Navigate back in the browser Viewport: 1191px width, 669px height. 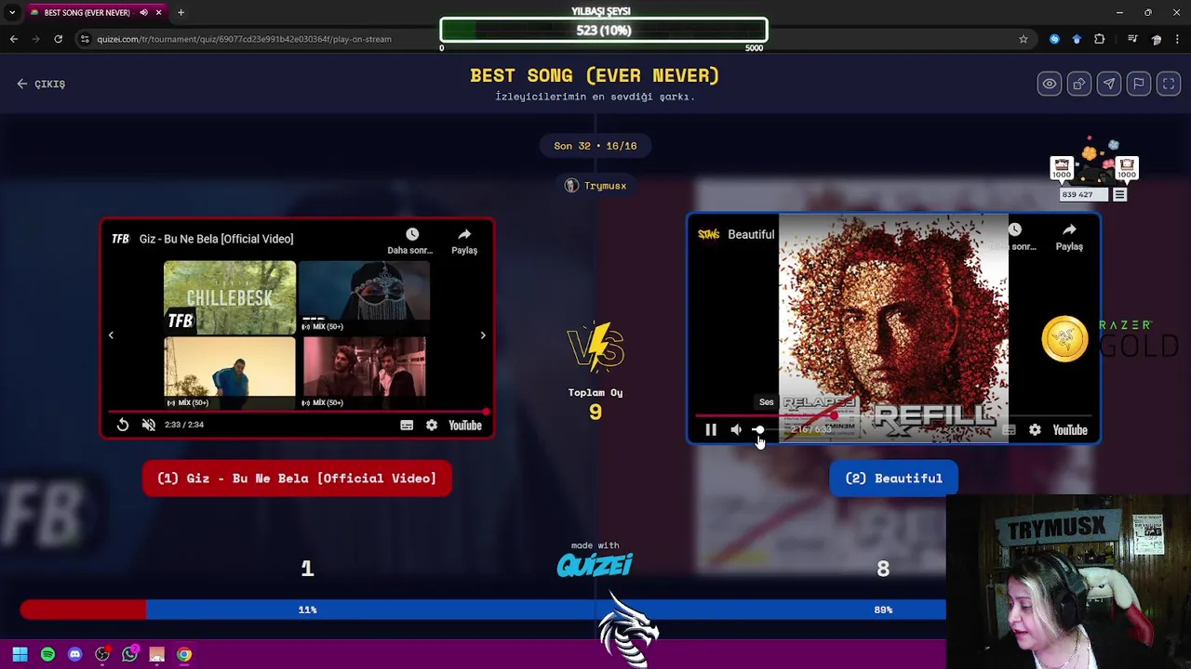coord(13,39)
